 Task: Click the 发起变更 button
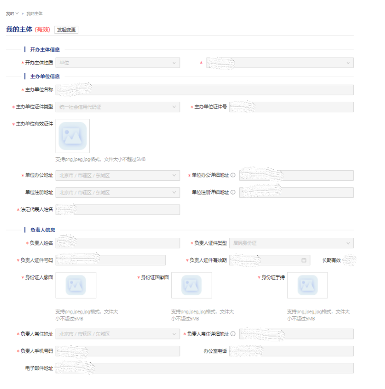tap(66, 29)
